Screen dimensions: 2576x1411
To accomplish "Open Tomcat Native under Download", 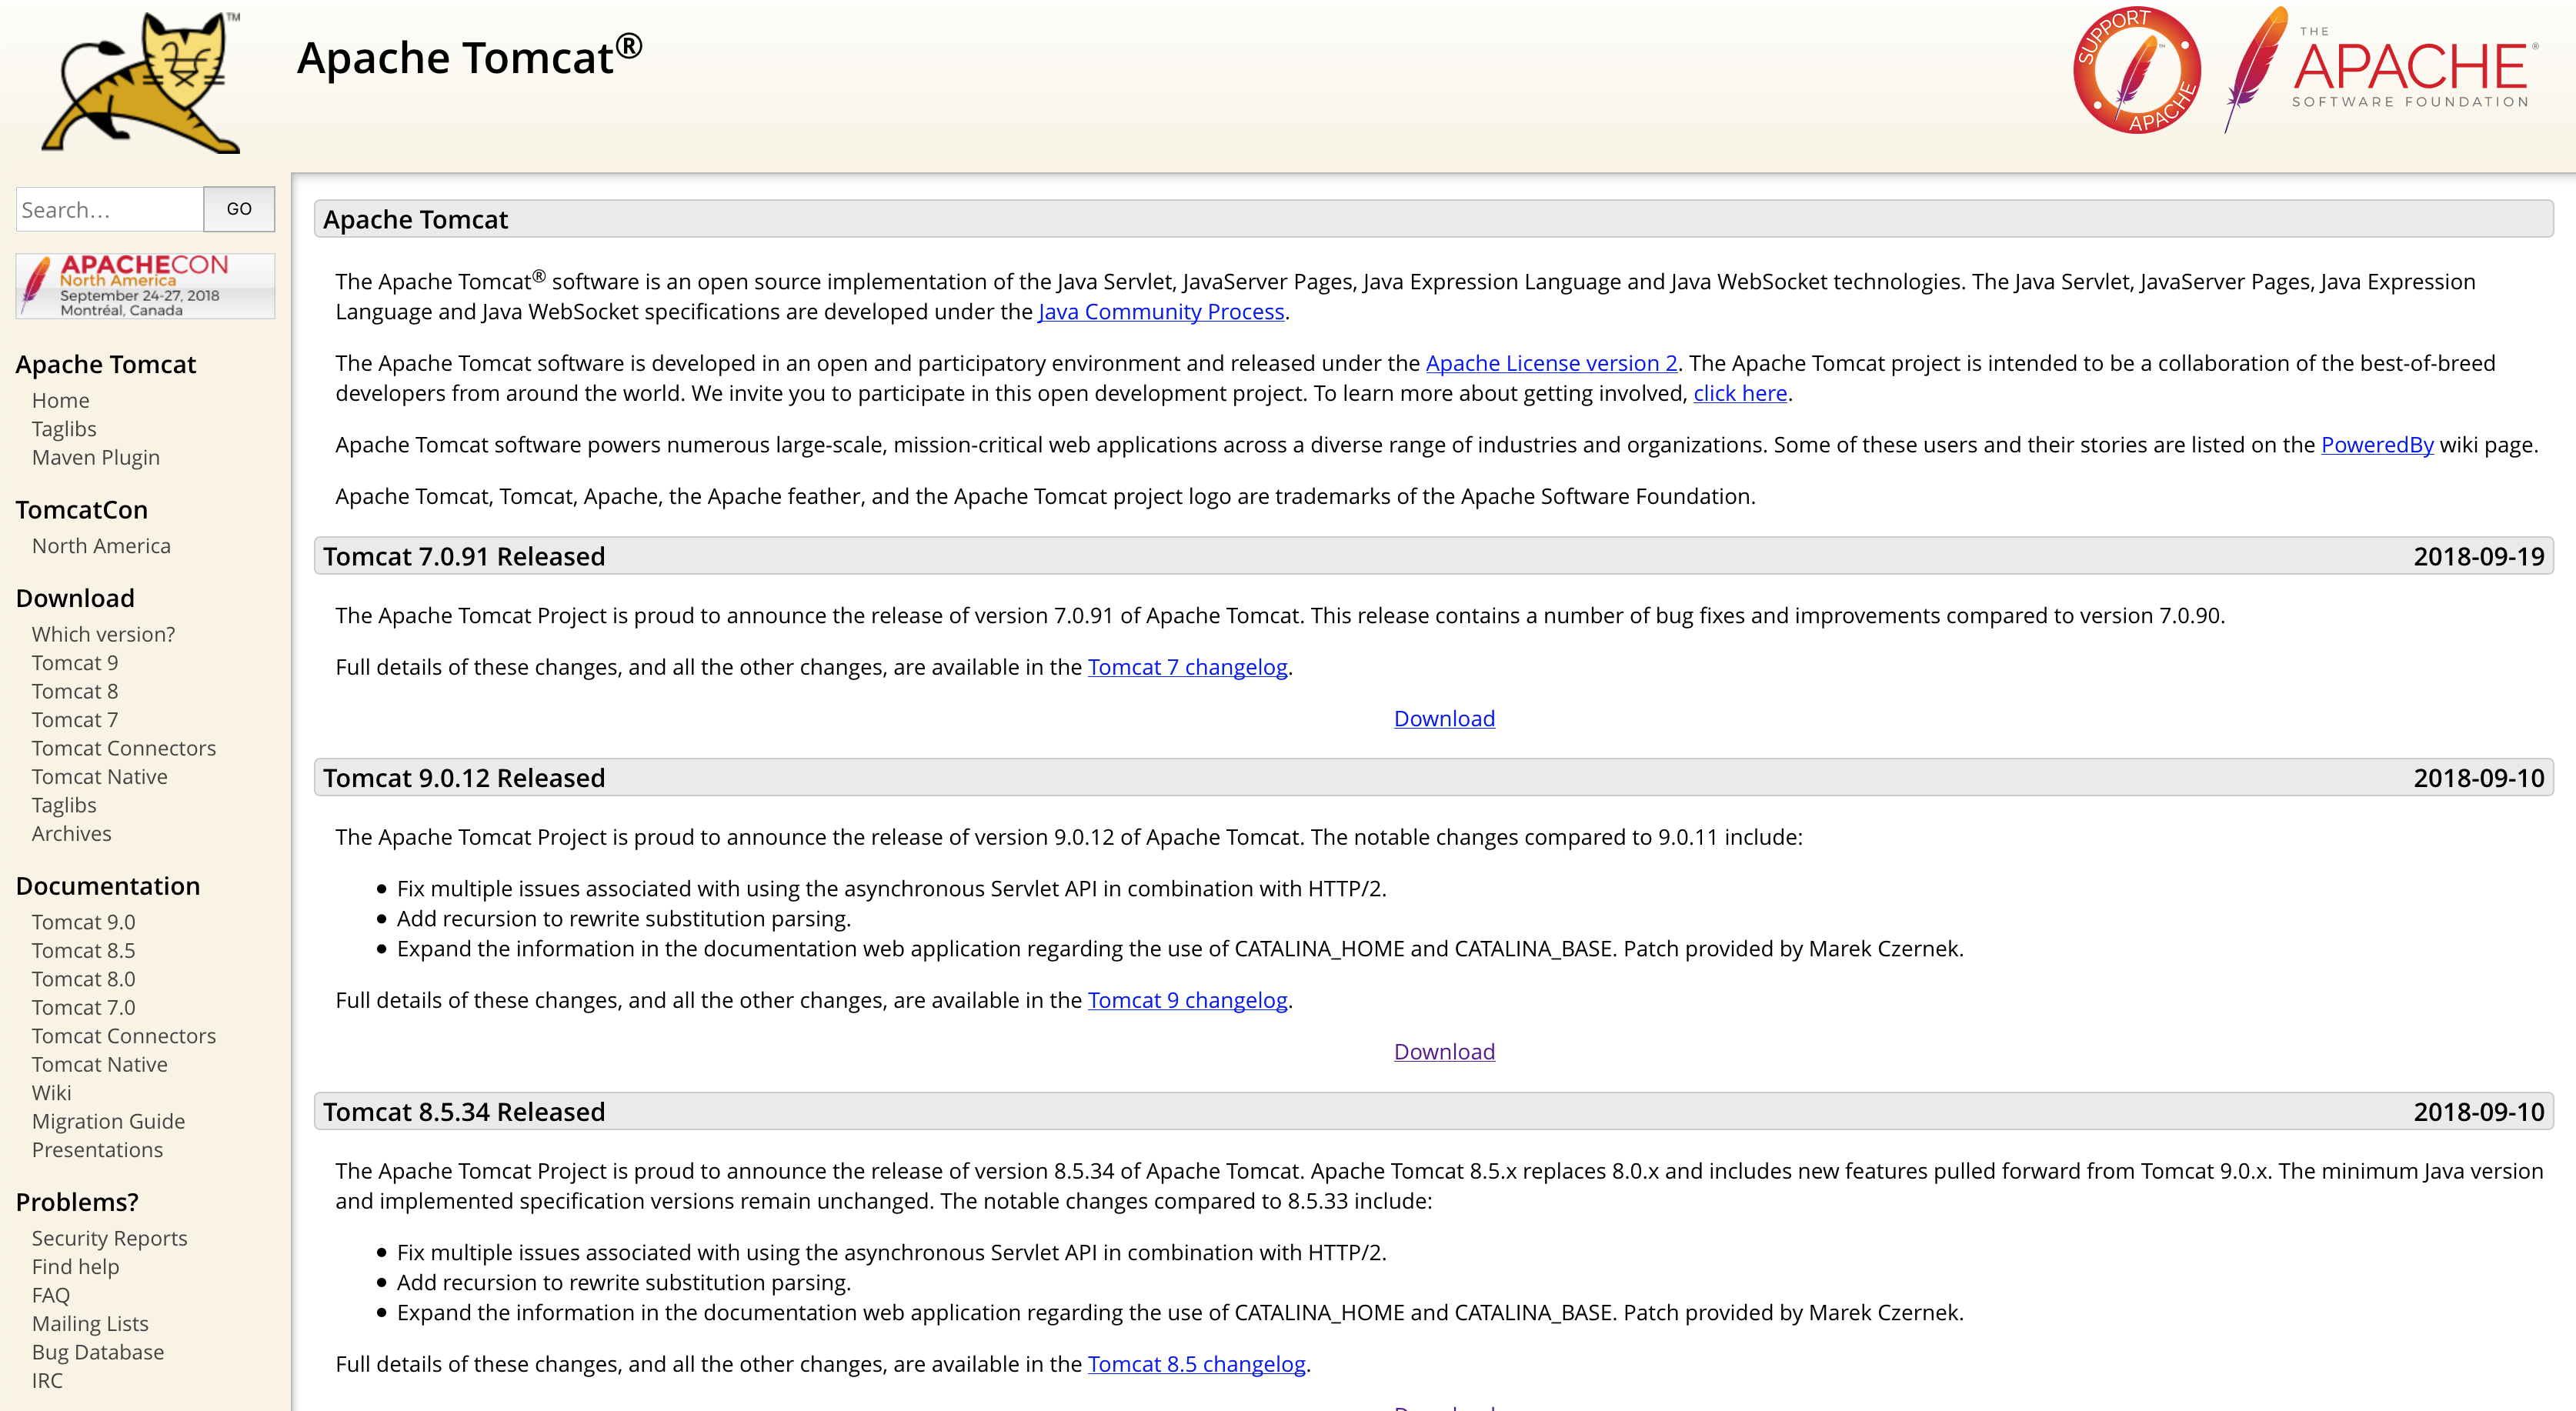I will pyautogui.click(x=100, y=777).
